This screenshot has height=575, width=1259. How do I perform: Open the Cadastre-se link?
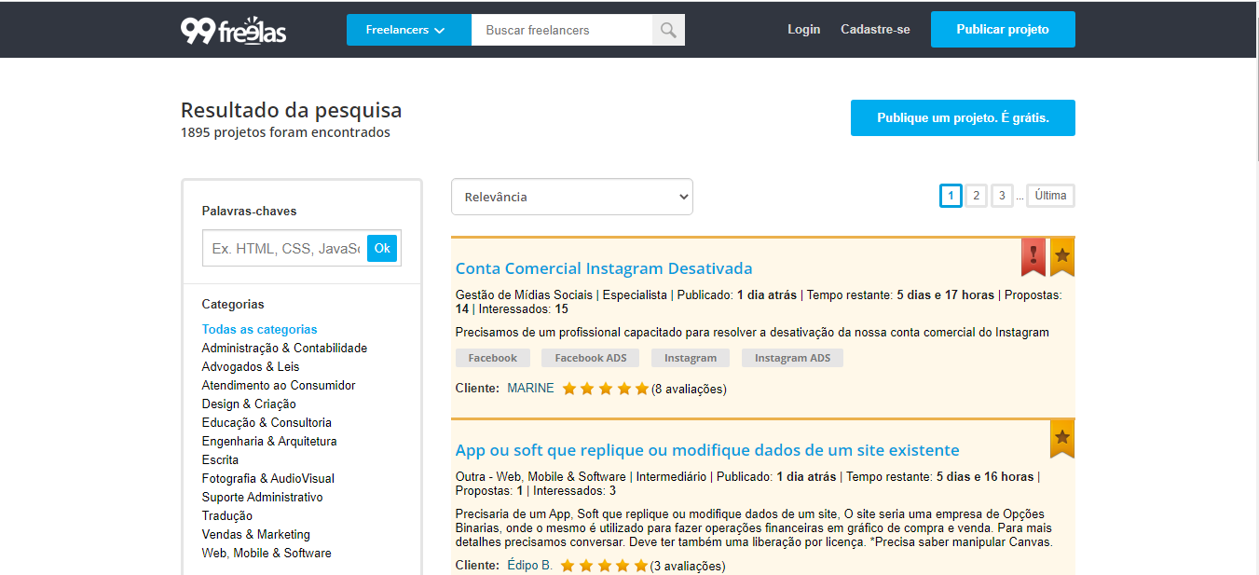[875, 30]
